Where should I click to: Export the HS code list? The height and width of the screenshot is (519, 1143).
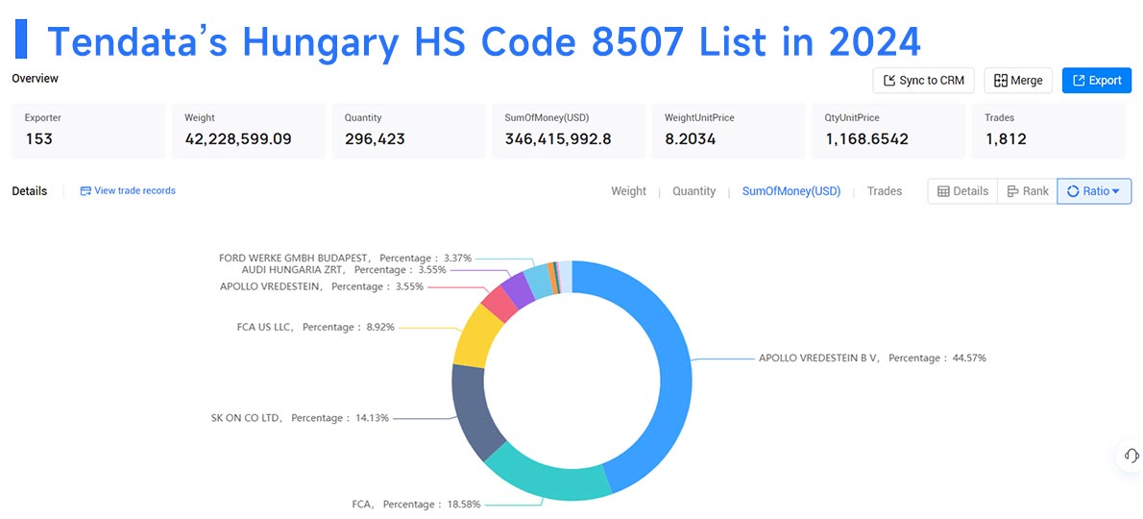tap(1096, 80)
